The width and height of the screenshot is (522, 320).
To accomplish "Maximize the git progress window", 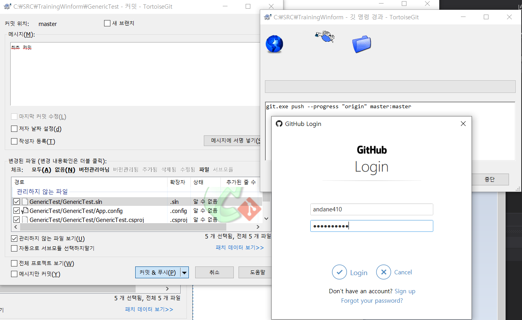I will [486, 17].
